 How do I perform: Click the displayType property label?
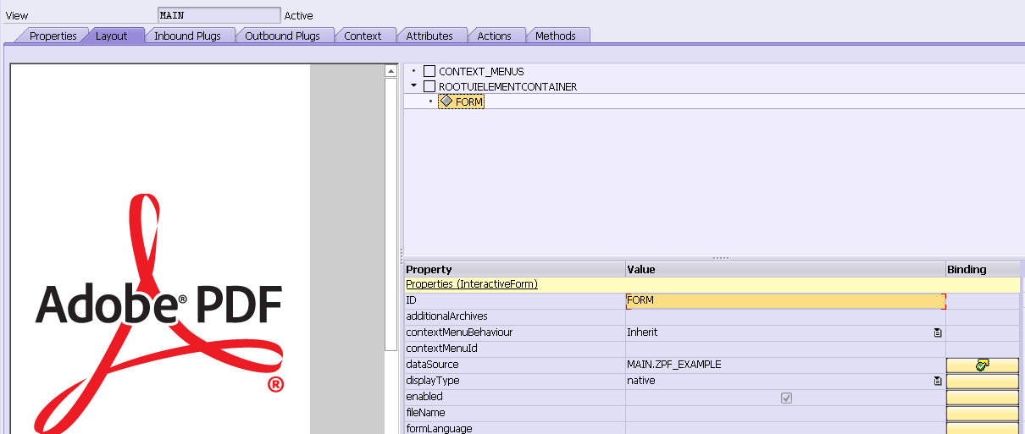tap(432, 381)
